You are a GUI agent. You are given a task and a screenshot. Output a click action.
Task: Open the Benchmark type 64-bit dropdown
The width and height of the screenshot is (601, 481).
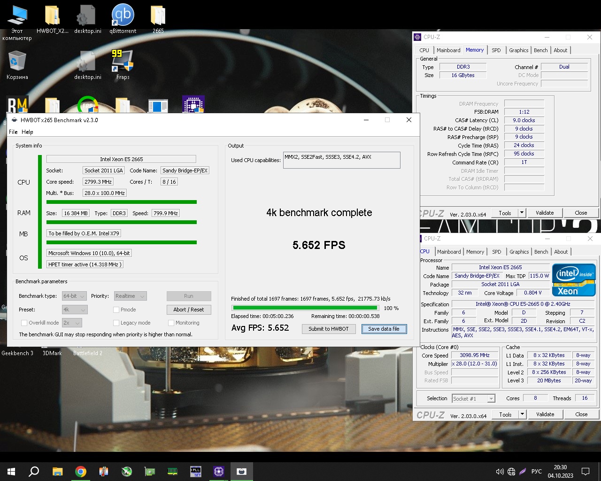pos(75,296)
